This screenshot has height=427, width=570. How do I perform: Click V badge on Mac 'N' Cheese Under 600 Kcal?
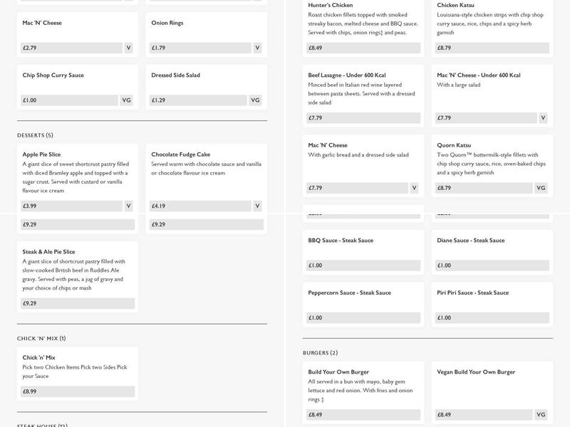point(543,118)
